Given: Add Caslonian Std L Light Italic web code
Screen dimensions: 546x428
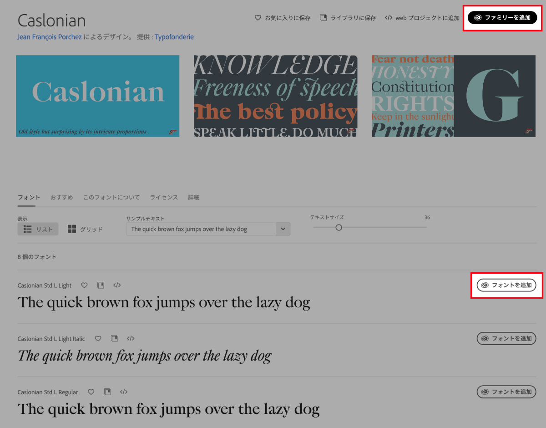Looking at the screenshot, I should click(x=131, y=338).
